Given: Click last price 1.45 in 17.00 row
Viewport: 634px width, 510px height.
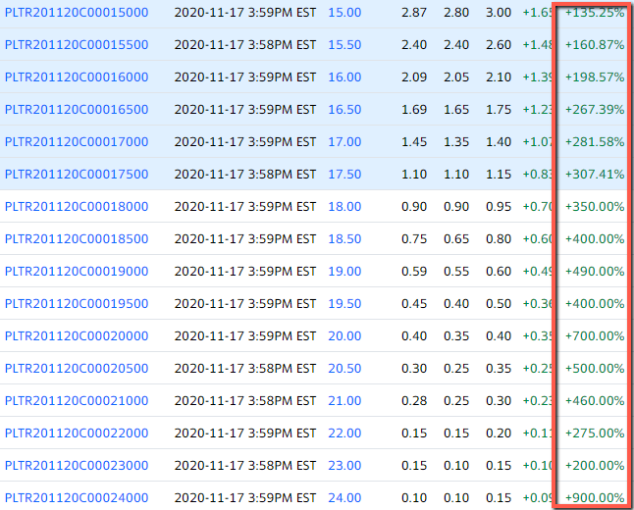Looking at the screenshot, I should [414, 142].
